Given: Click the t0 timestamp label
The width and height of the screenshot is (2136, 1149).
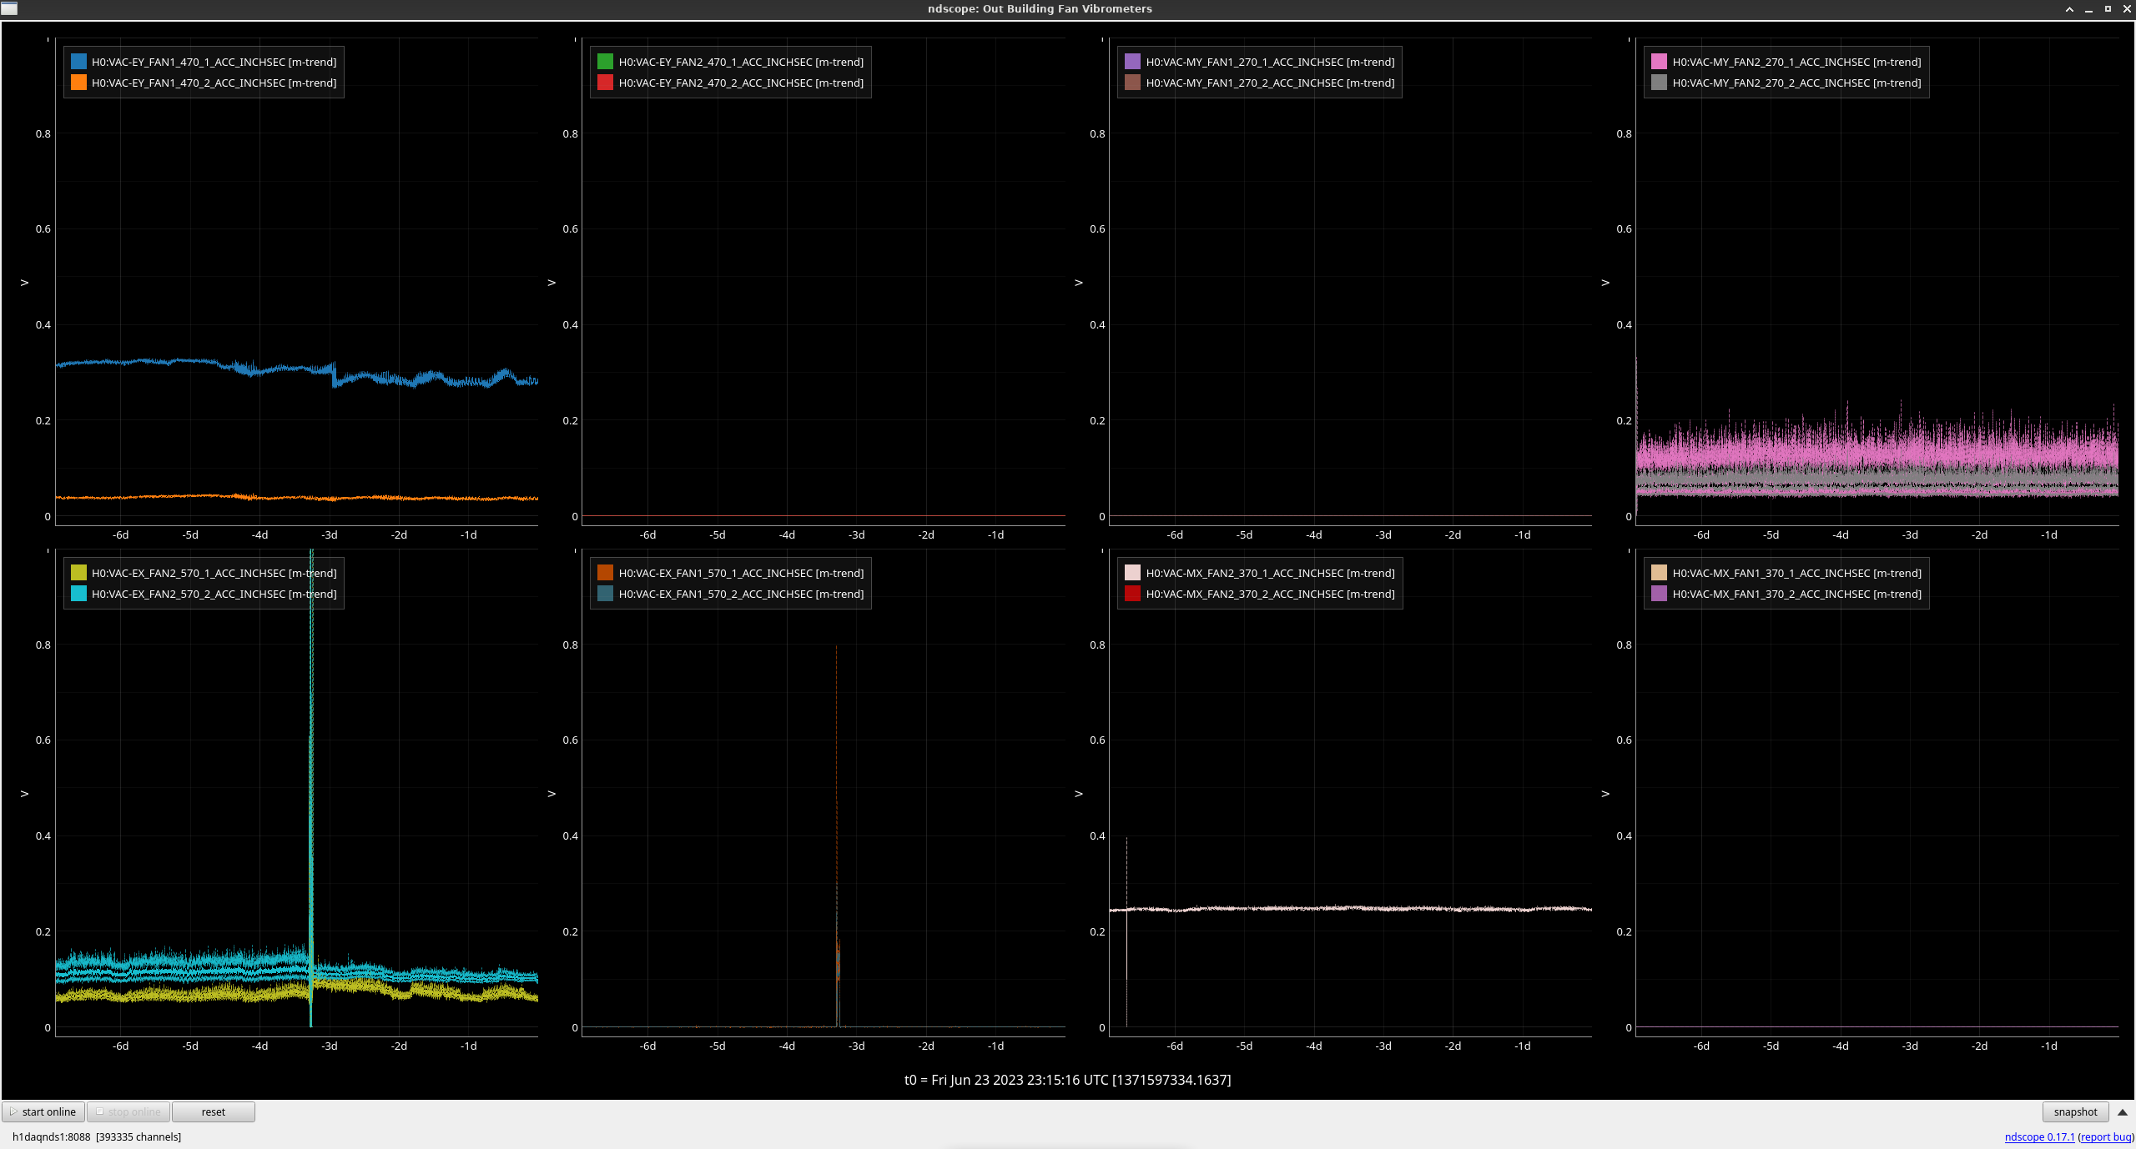Looking at the screenshot, I should click(1067, 1080).
